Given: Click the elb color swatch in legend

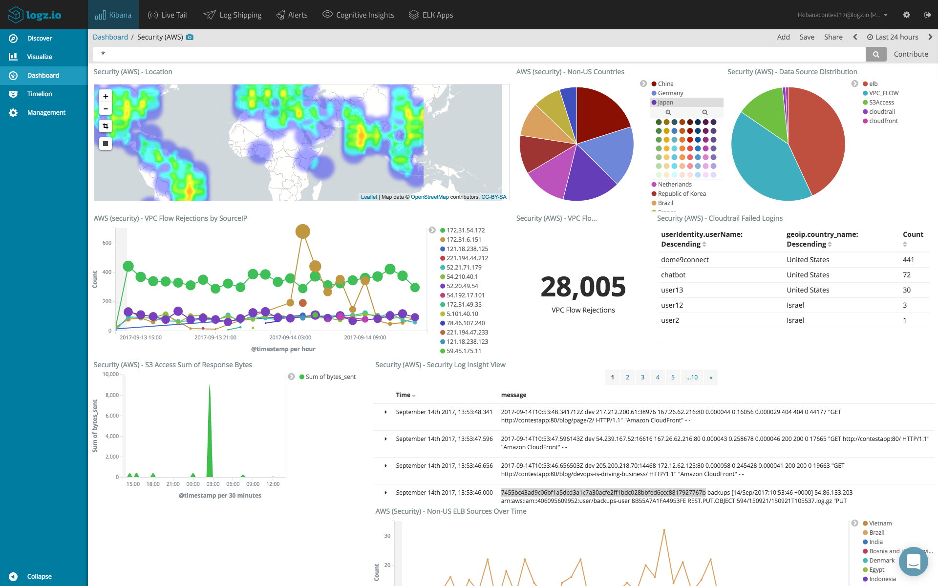Looking at the screenshot, I should 866,84.
